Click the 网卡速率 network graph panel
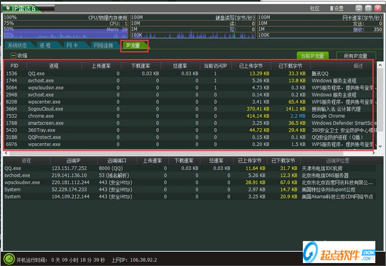This screenshot has width=386, height=266. pyautogui.click(x=319, y=26)
